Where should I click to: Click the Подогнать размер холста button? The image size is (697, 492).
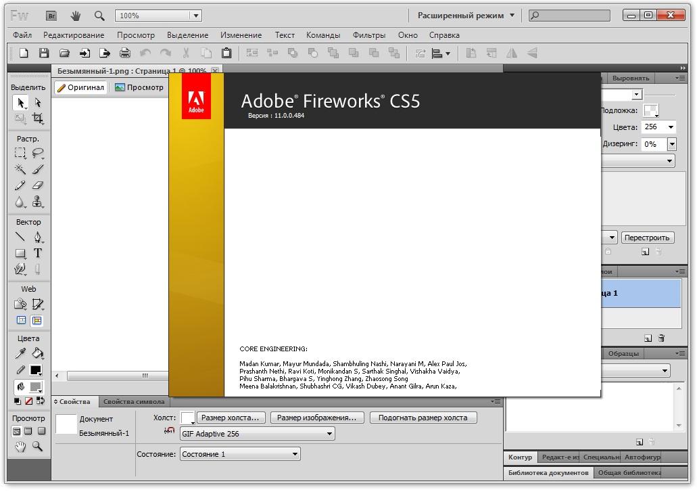(423, 418)
